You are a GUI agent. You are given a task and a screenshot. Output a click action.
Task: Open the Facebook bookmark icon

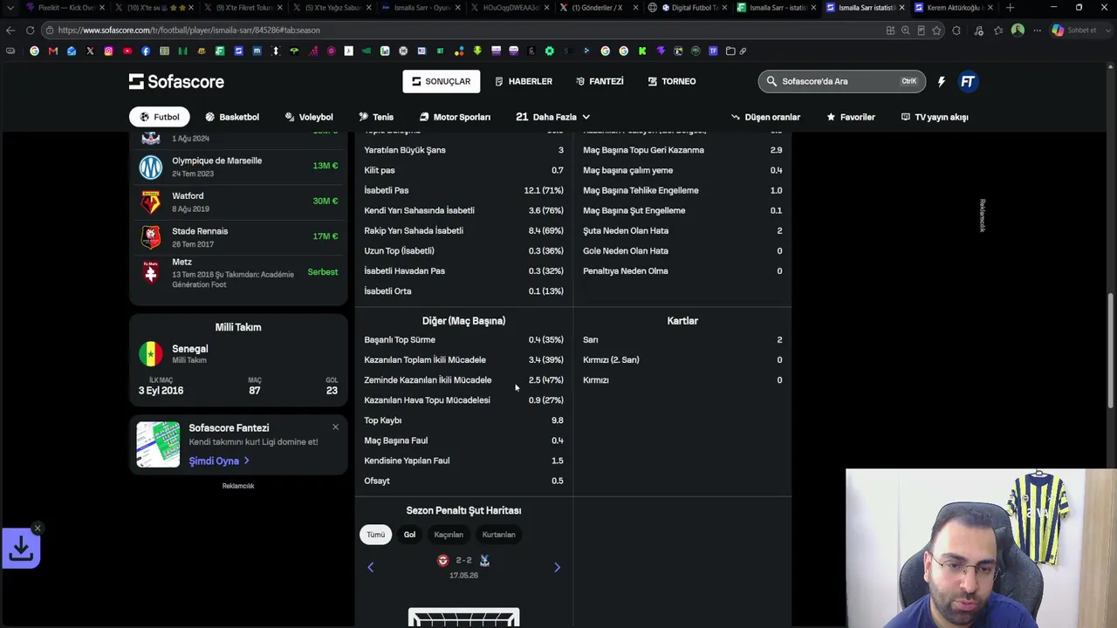click(146, 51)
